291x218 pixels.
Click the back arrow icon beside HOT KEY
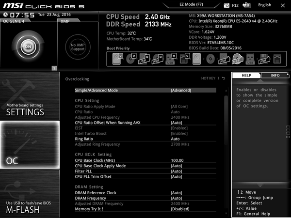click(224, 78)
